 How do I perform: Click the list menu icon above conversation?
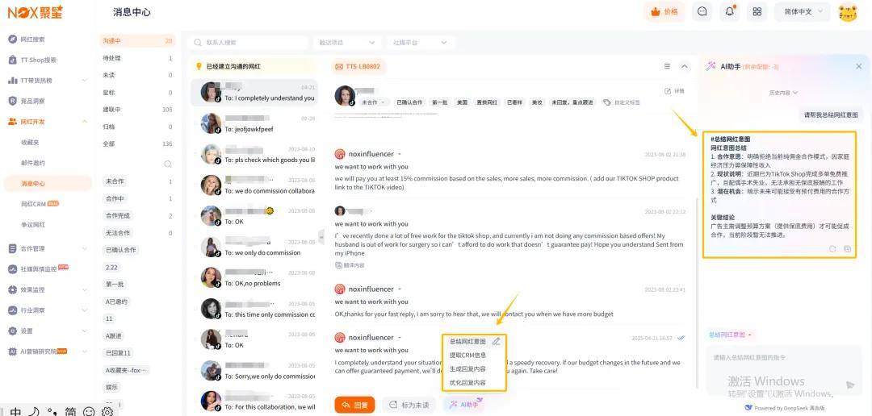pyautogui.click(x=668, y=66)
